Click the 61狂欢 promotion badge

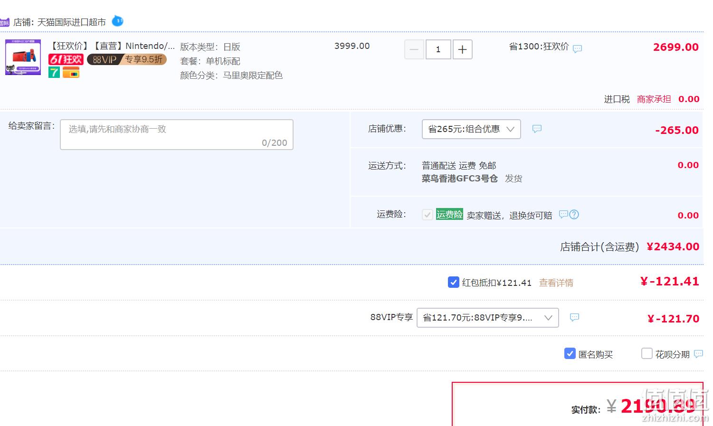pyautogui.click(x=66, y=59)
